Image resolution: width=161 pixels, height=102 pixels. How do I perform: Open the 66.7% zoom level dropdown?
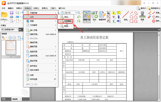[x=75, y=13]
